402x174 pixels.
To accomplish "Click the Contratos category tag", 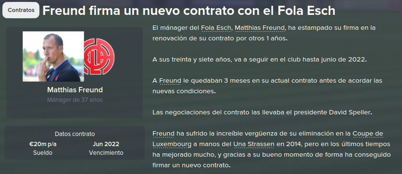I will (21, 10).
